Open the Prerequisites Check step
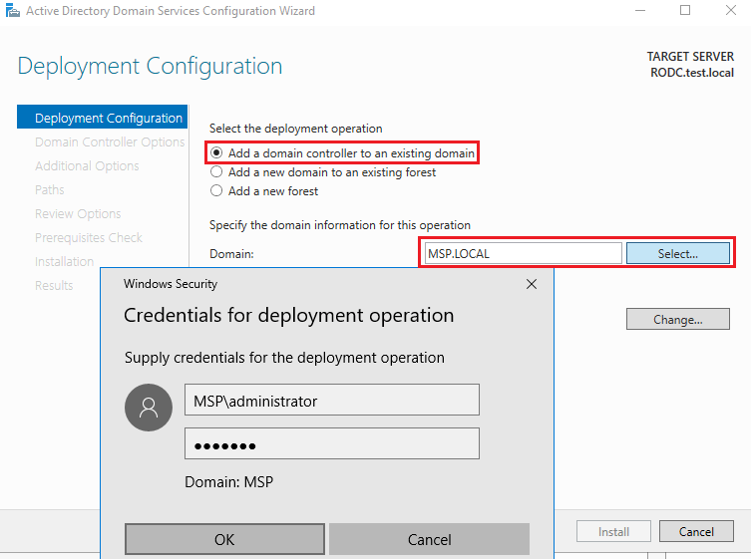 tap(88, 238)
